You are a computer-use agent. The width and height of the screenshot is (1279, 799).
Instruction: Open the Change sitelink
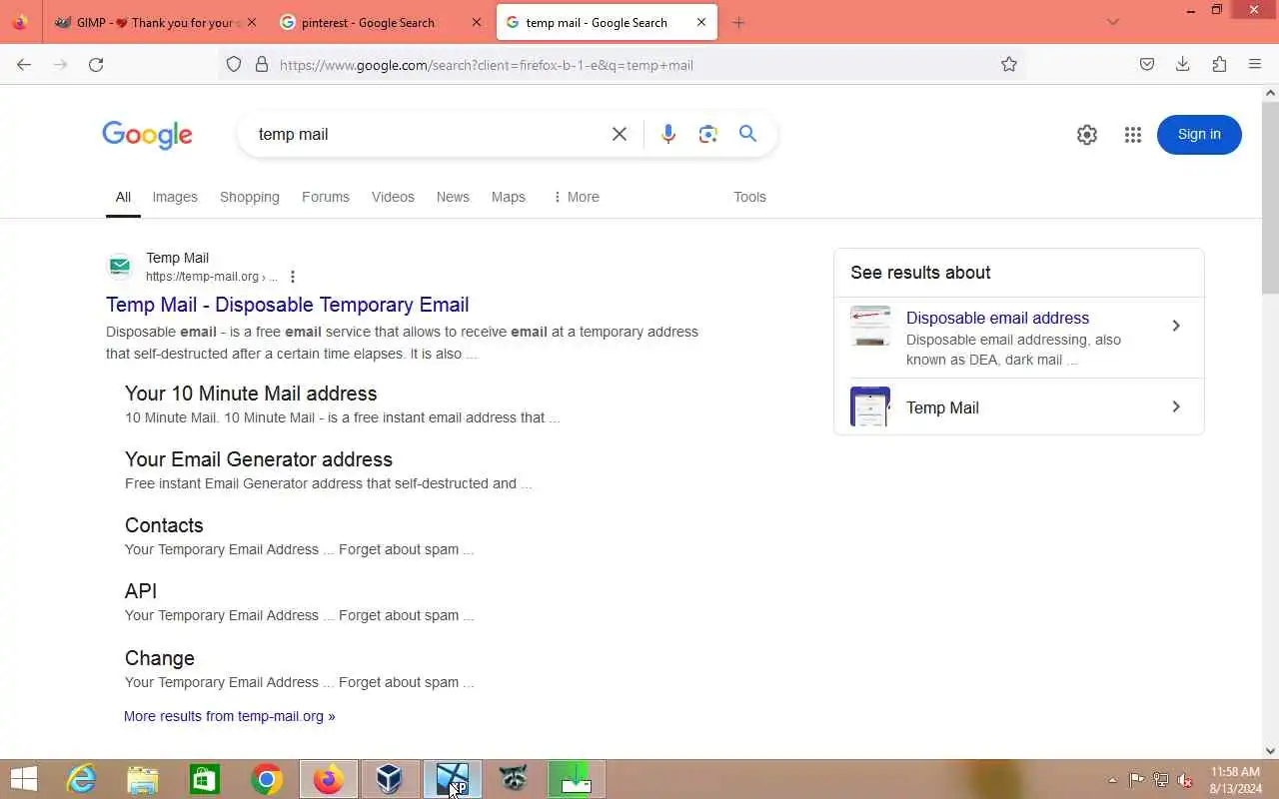[160, 658]
